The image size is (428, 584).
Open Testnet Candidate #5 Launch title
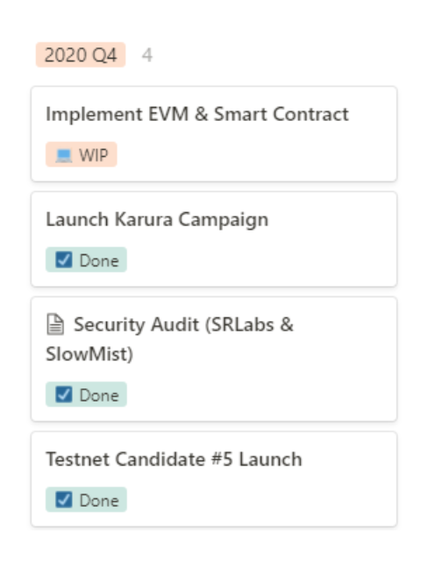[174, 459]
